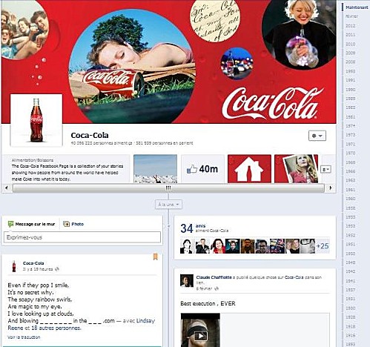The width and height of the screenshot is (370, 347).
Task: Open the Lindsay Reene tagged name link
Action: coord(145,321)
